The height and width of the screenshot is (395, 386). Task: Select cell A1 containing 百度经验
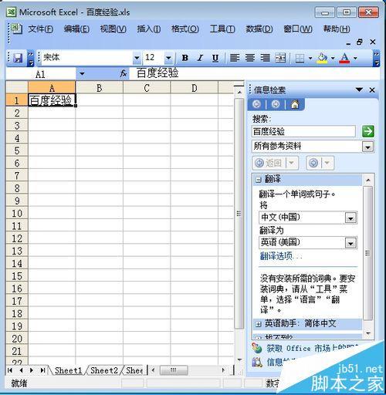coord(52,100)
